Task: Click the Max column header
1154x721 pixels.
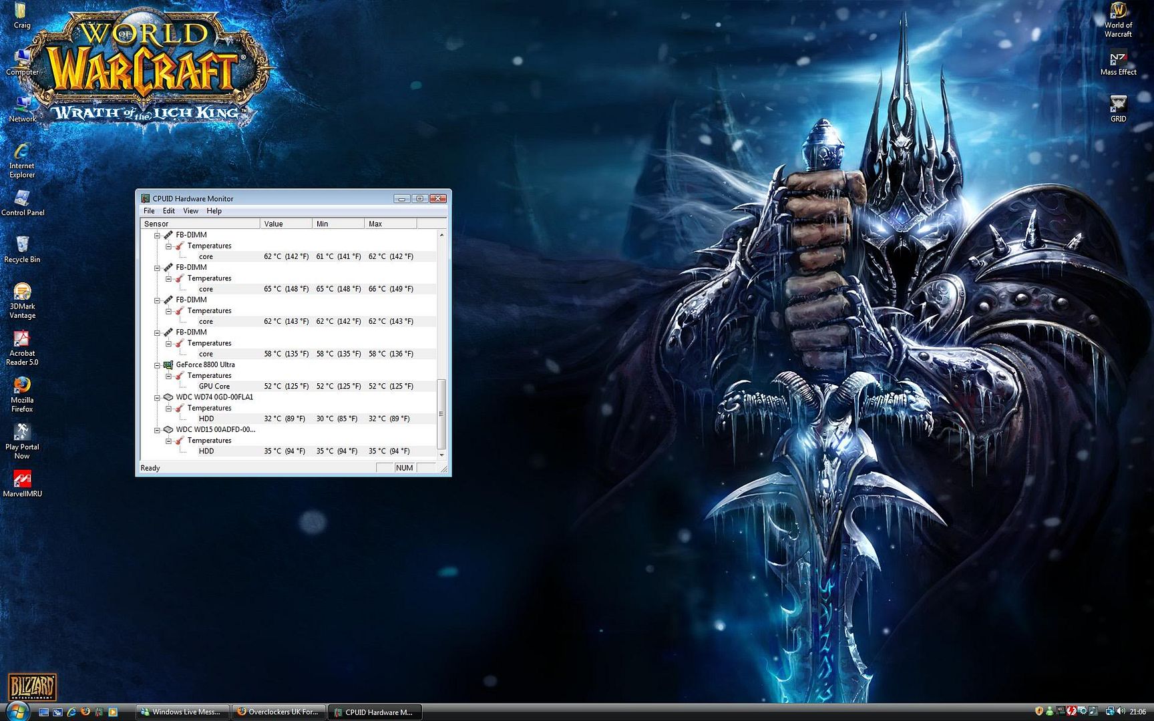Action: tap(391, 224)
